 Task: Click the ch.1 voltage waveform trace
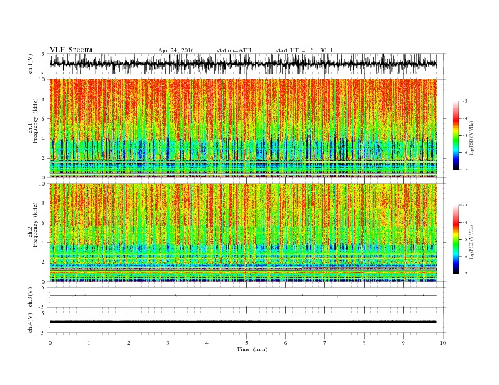coord(243,64)
